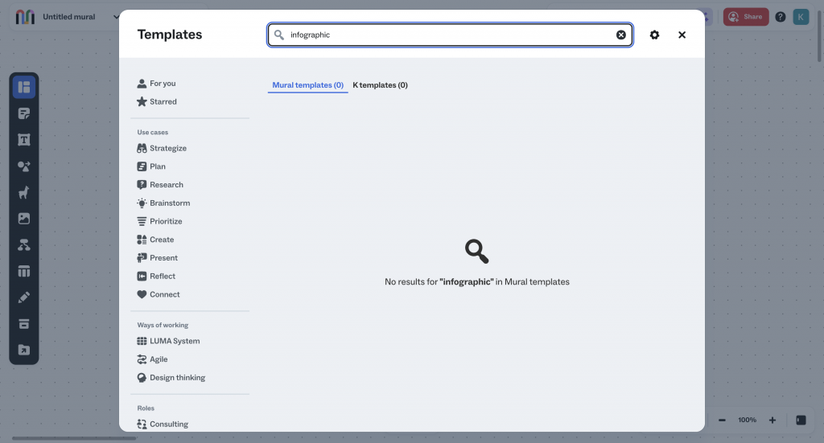
Task: Zoom in with the plus button
Action: click(x=772, y=420)
